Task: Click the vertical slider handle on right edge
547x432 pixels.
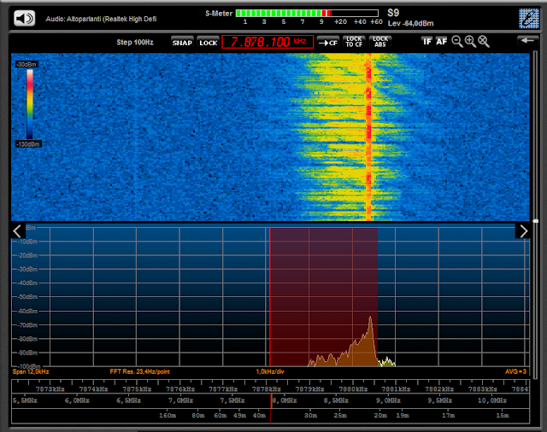Action: (536, 221)
